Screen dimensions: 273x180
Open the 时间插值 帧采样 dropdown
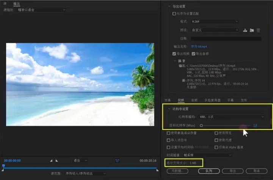(x=207, y=155)
